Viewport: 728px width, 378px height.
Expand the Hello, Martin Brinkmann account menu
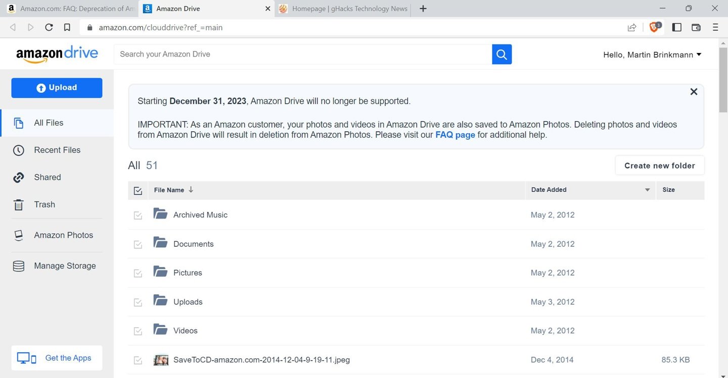point(652,55)
